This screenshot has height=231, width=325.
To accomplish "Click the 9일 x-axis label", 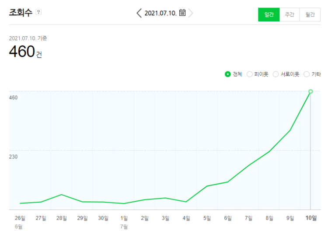I will (x=290, y=218).
